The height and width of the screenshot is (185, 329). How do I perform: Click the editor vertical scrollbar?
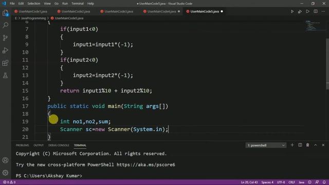(x=327, y=64)
